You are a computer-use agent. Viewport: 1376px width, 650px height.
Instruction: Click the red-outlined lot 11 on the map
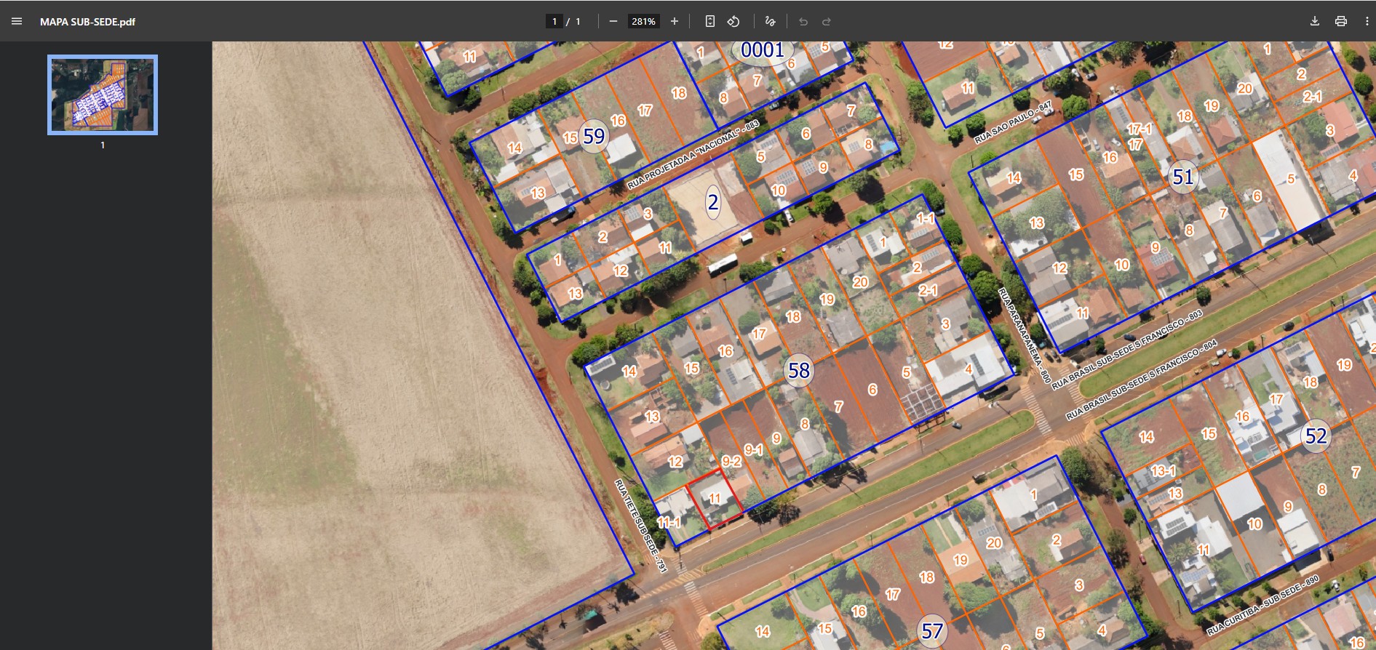tap(715, 499)
